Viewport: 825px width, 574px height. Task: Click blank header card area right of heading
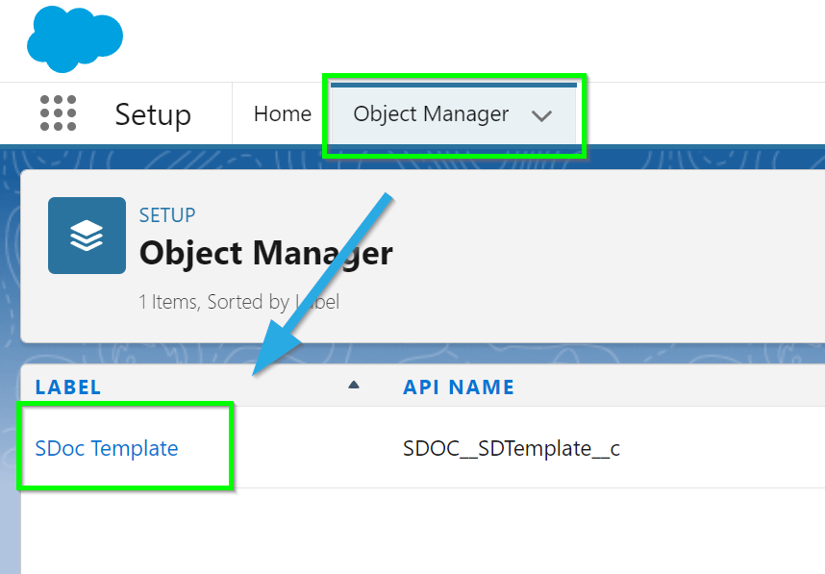tap(605, 255)
